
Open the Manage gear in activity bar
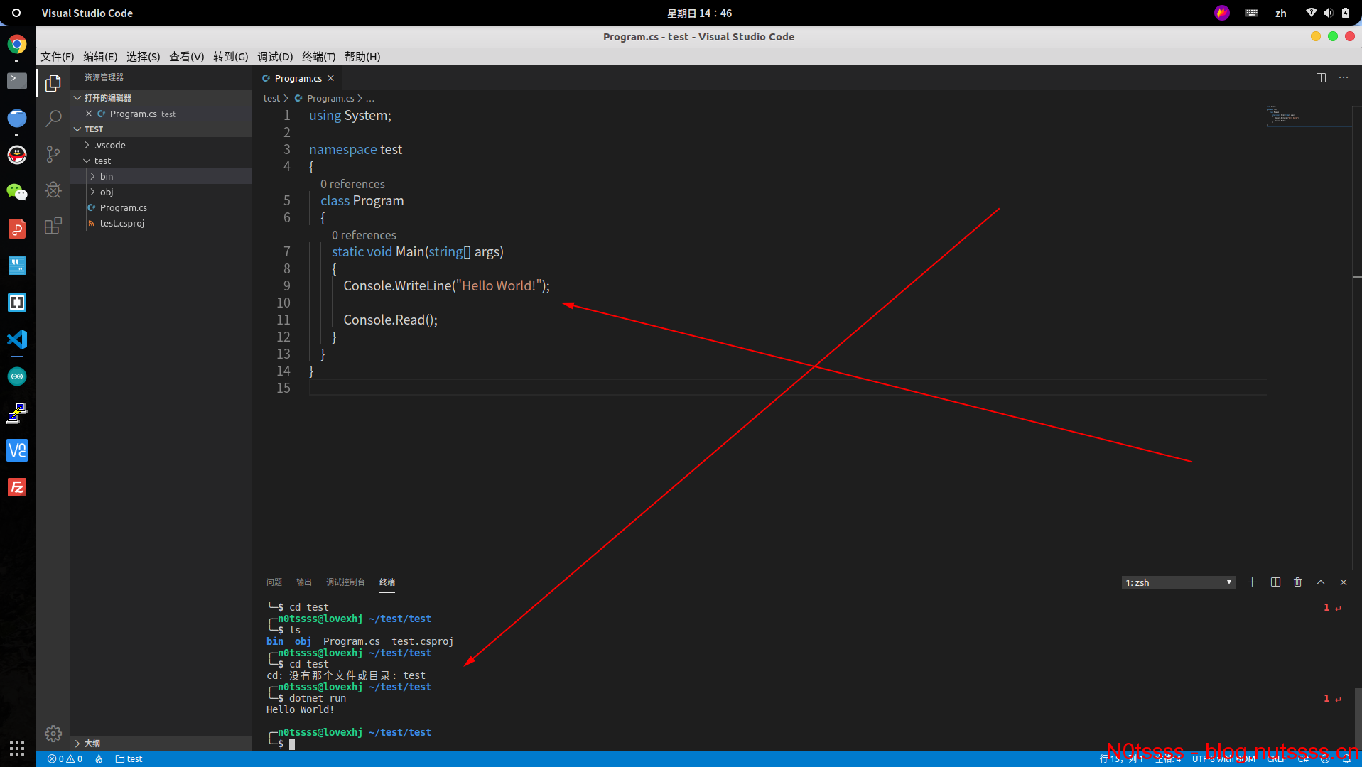tap(53, 734)
